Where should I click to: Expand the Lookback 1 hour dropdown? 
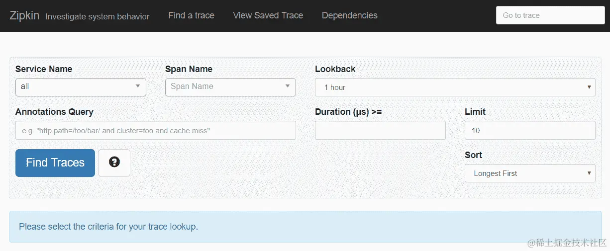click(455, 87)
